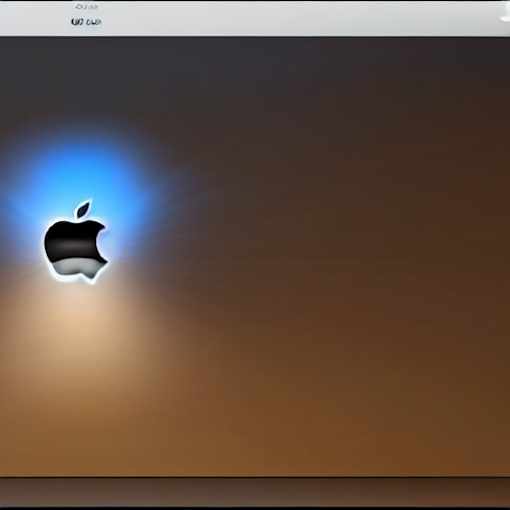This screenshot has width=510, height=510.
Task: Click the leaf atop the Apple logo
Action: point(83,209)
